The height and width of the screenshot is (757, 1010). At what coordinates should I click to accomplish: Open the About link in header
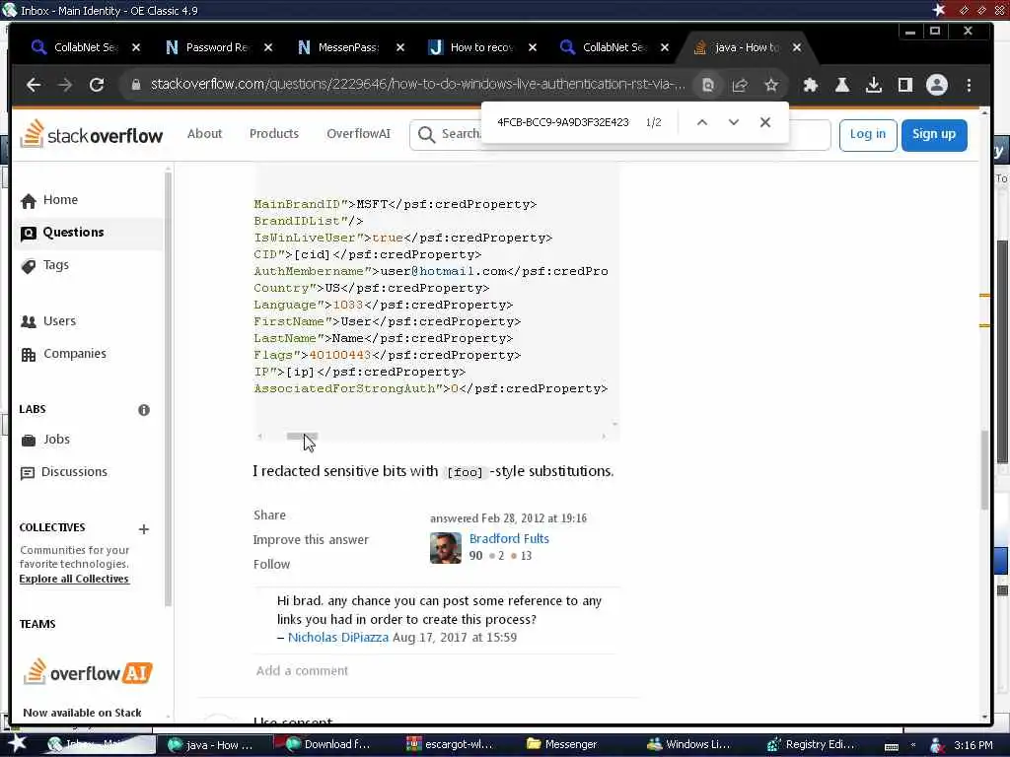(205, 134)
